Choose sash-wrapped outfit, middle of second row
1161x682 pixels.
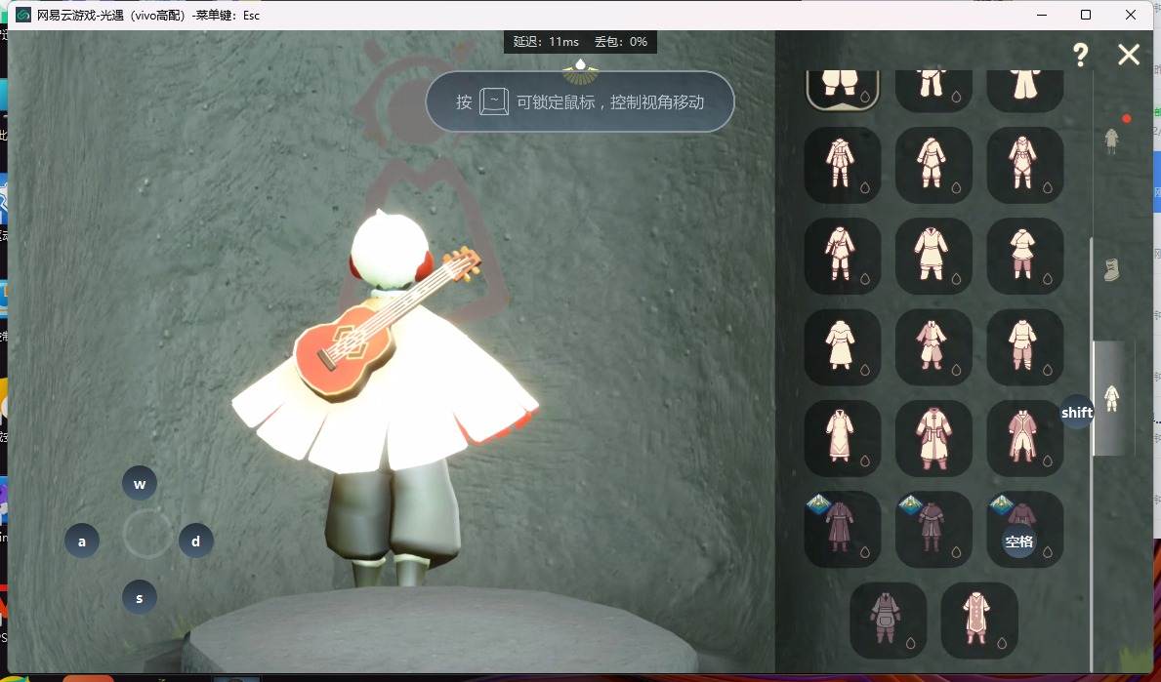pyautogui.click(x=933, y=165)
